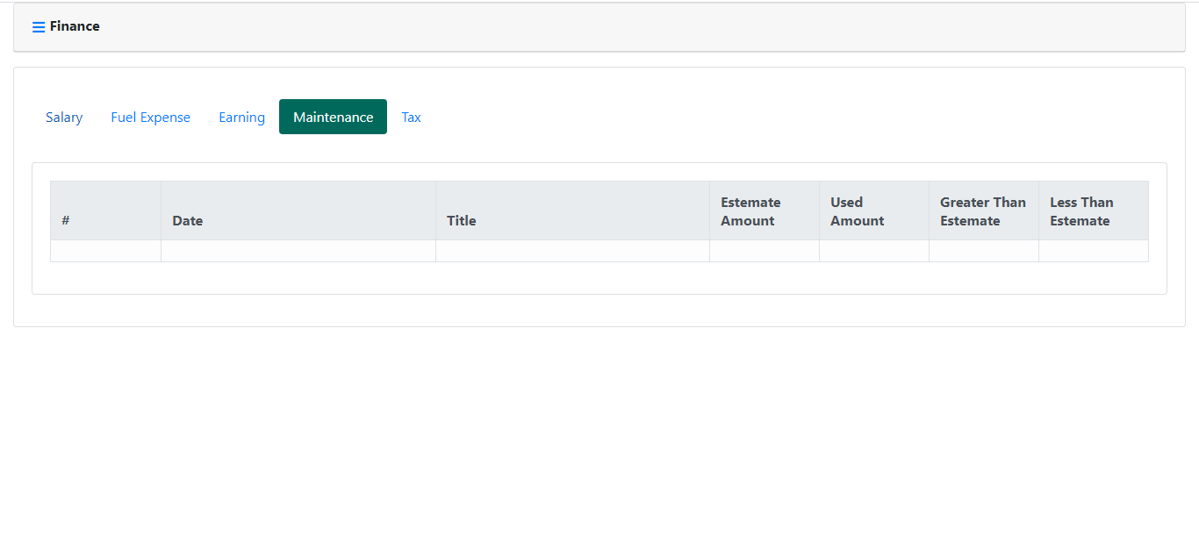Screen dimensions: 1199x557
Task: Click the # column header
Action: (106, 211)
